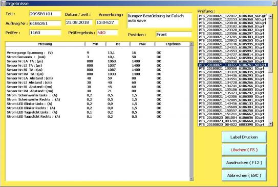The width and height of the screenshot is (278, 187).
Task: Click the Strom Sensoren (mA) row label
Action: [x=26, y=57]
